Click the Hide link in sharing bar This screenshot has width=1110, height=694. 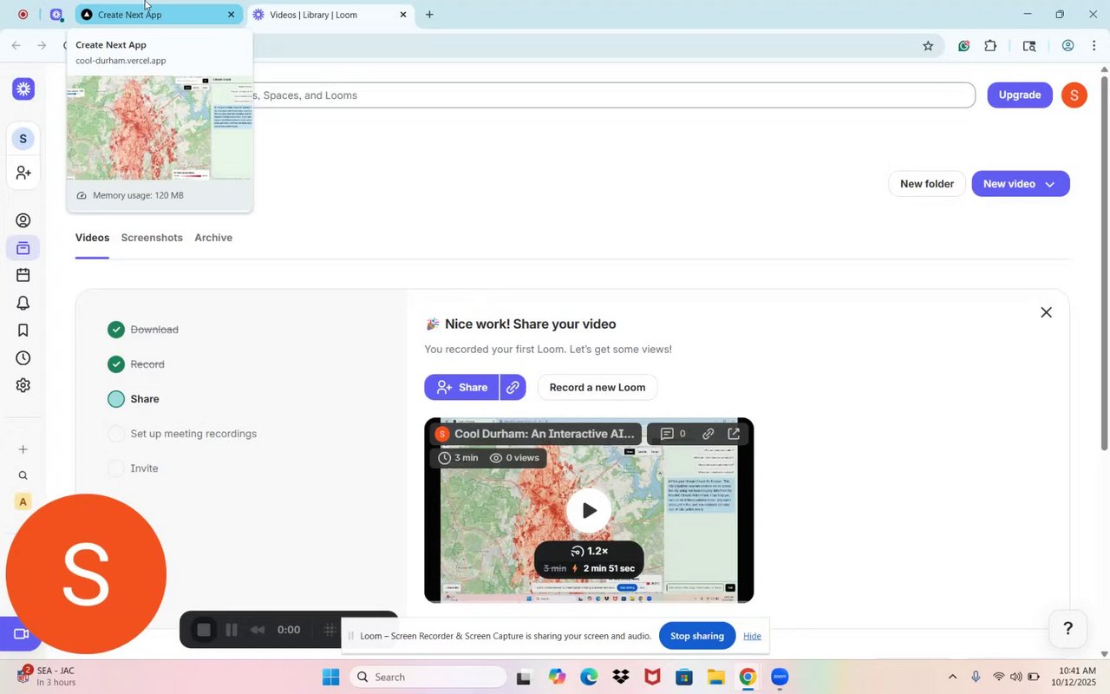tap(752, 636)
